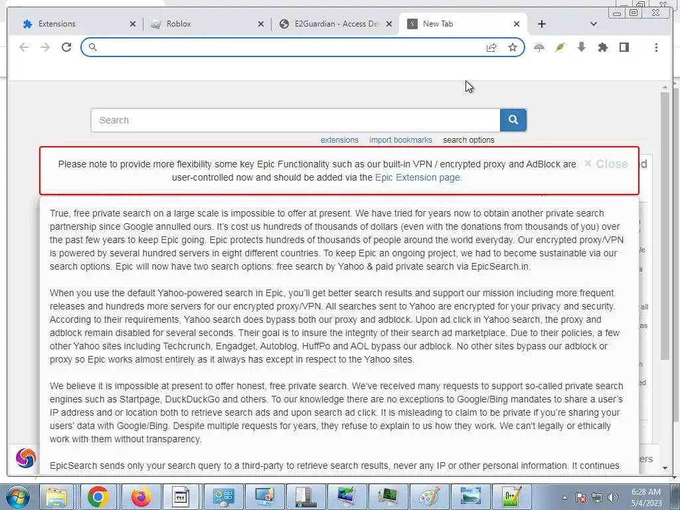Bookmark this tab with the star icon
The width and height of the screenshot is (680, 510).
tap(513, 47)
